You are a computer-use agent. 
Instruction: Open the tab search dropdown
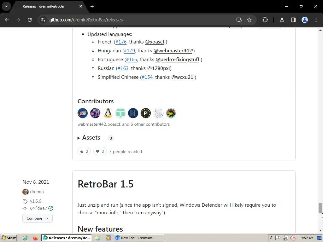[x=6, y=6]
